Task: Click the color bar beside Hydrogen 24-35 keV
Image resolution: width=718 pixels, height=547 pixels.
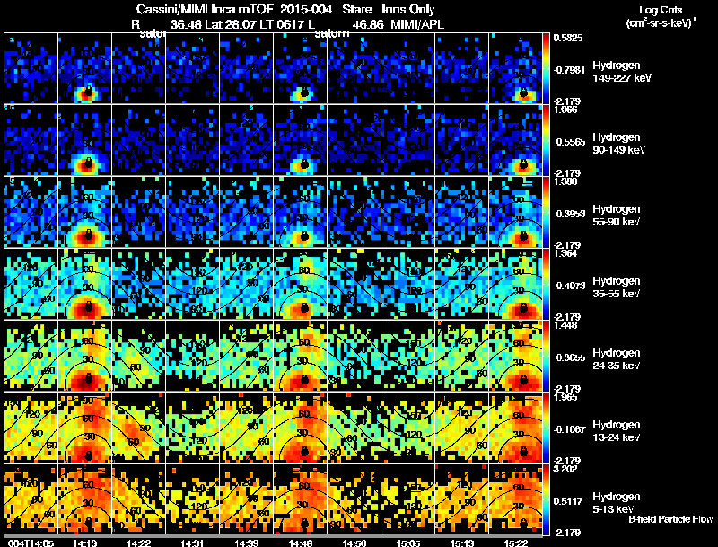Action: click(546, 356)
